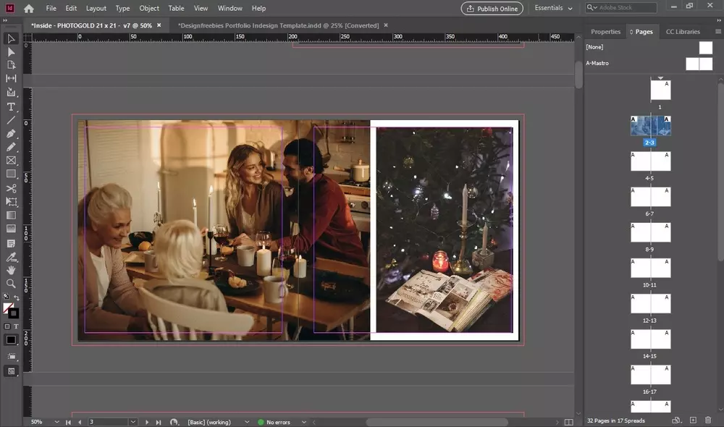Open the Layout menu
The height and width of the screenshot is (427, 724).
pyautogui.click(x=96, y=8)
